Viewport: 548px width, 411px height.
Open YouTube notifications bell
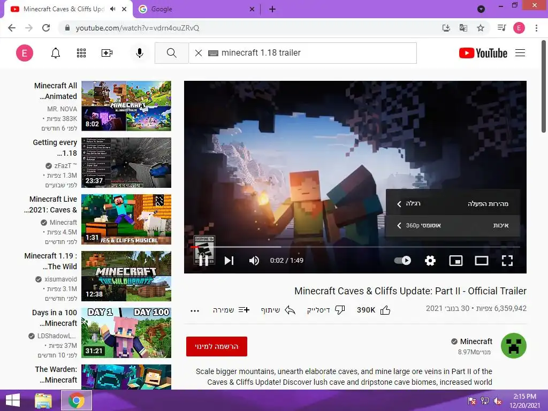click(x=56, y=53)
